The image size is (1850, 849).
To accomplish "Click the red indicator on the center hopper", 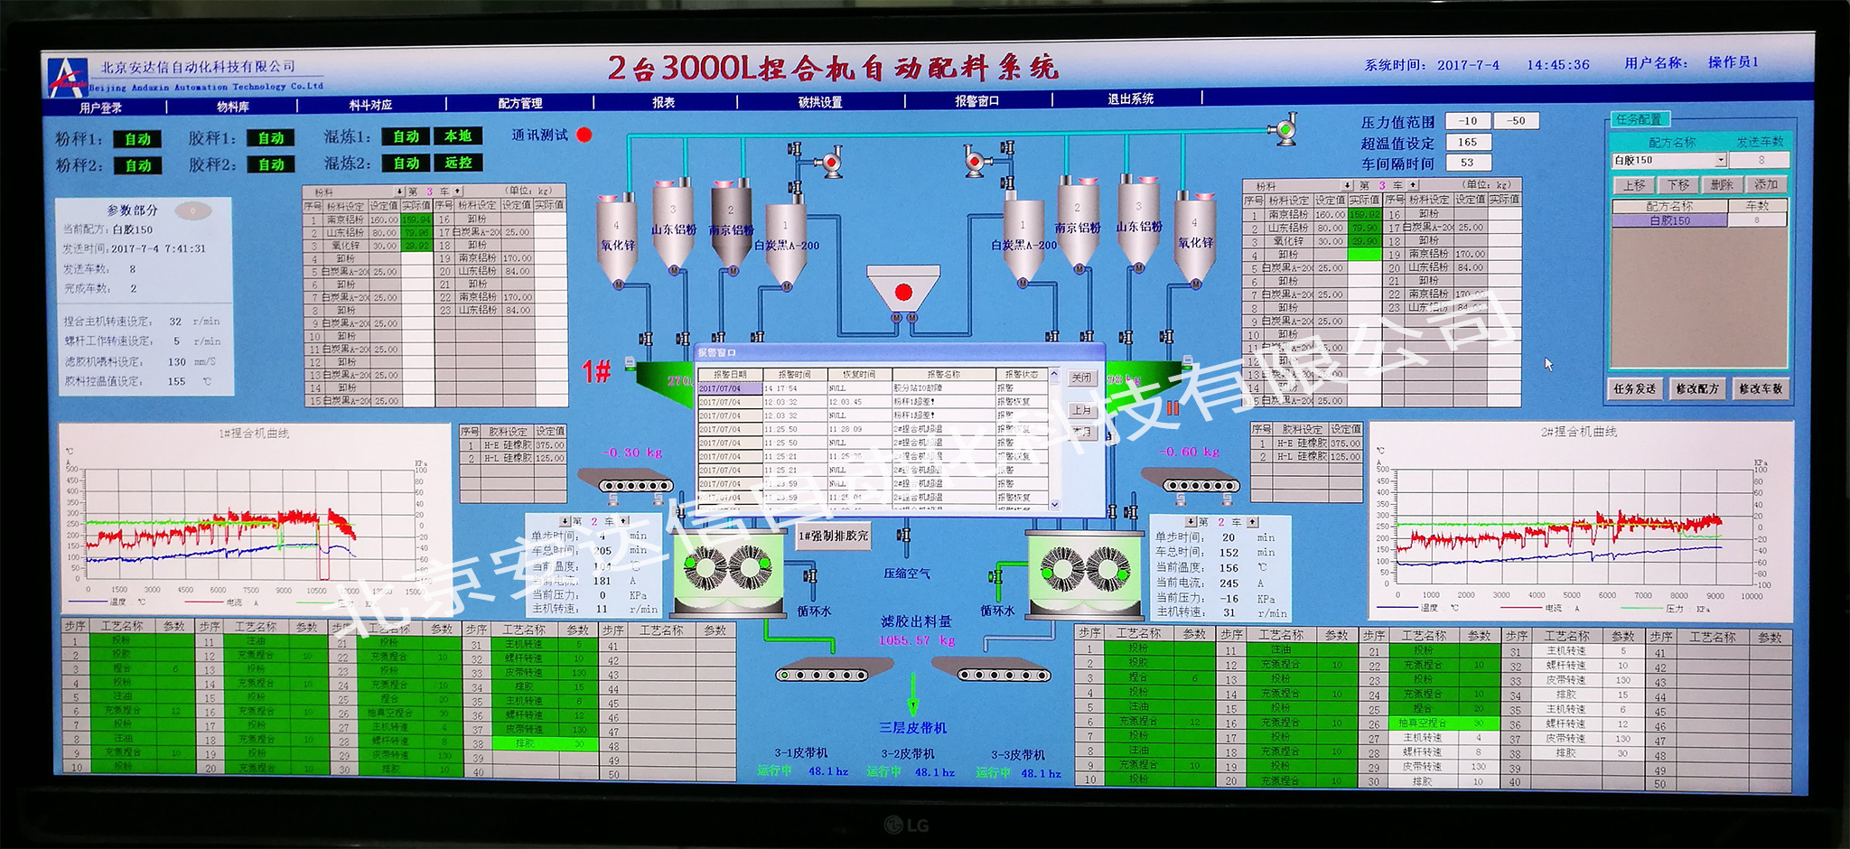I will 902,292.
